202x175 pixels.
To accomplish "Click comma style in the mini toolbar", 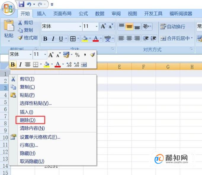I will 85,55.
